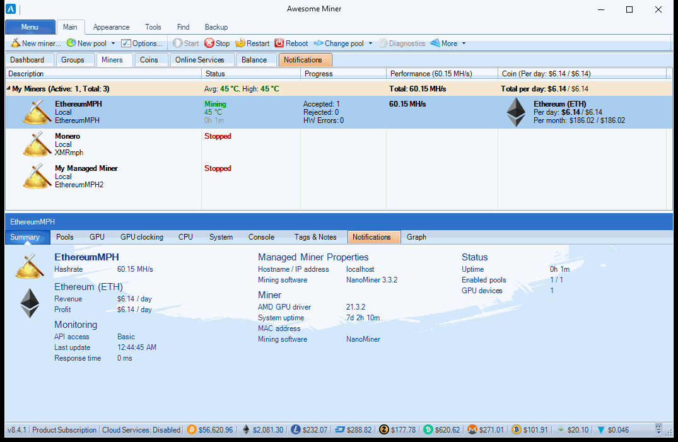
Task: Click the Reboot power icon
Action: (x=279, y=43)
